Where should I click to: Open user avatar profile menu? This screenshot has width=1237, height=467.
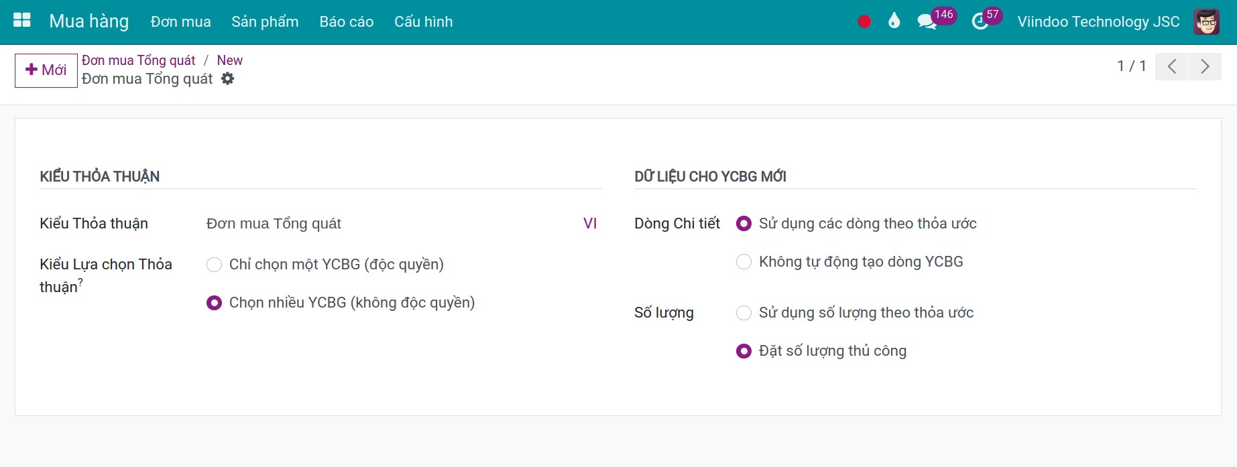pyautogui.click(x=1206, y=21)
